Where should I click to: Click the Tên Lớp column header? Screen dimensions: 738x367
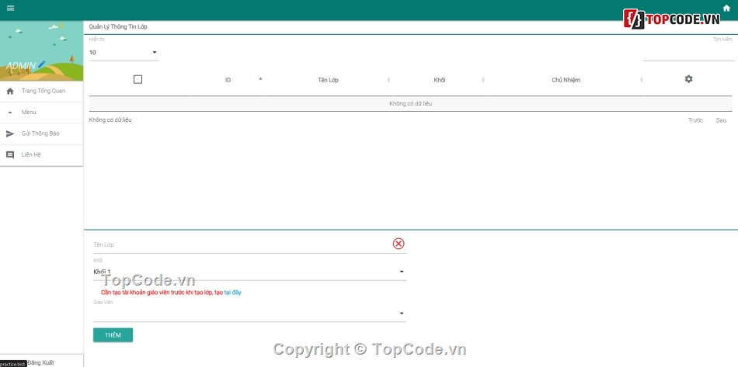(328, 80)
